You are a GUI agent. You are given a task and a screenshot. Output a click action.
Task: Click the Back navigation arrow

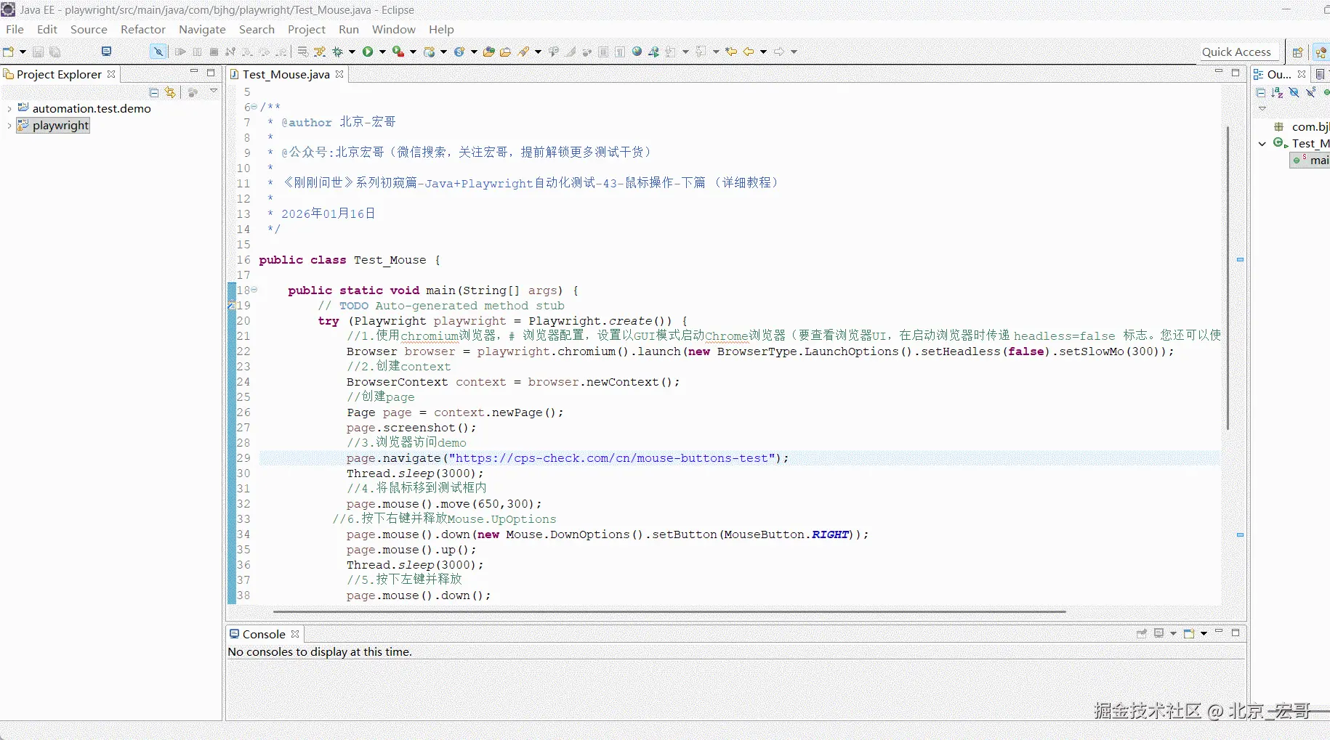pyautogui.click(x=749, y=52)
